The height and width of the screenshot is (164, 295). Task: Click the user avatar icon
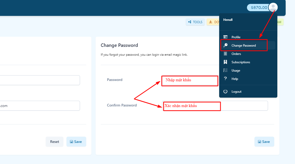click(x=273, y=7)
